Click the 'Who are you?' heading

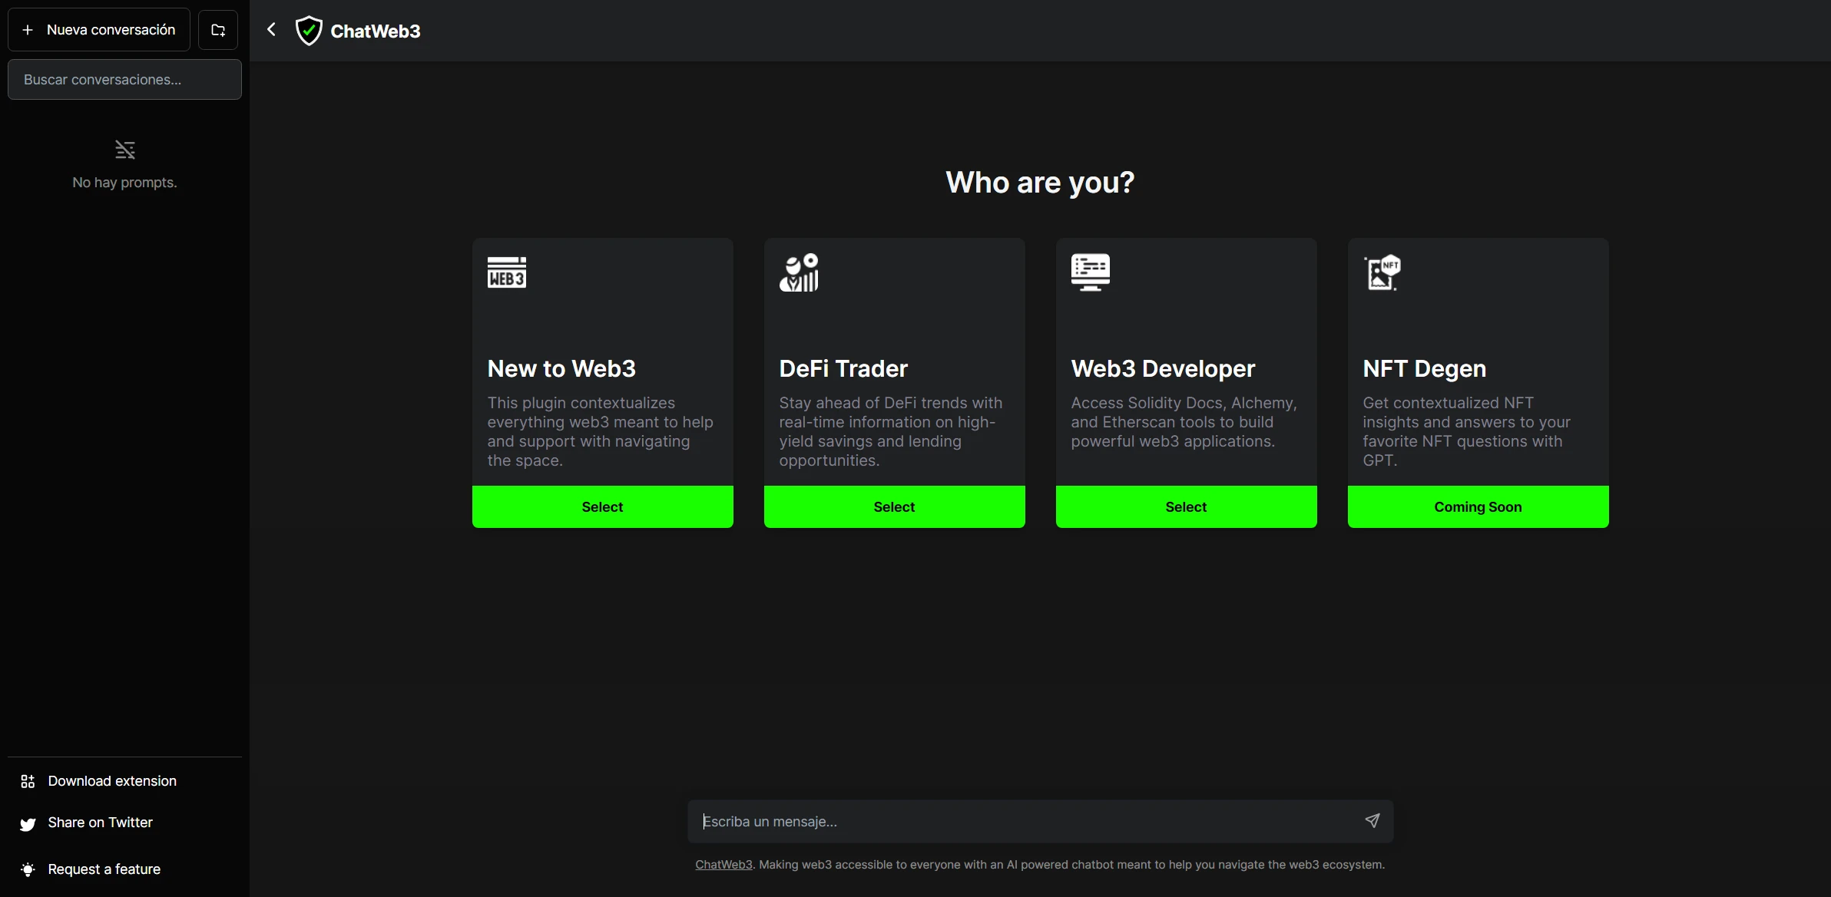coord(1040,183)
